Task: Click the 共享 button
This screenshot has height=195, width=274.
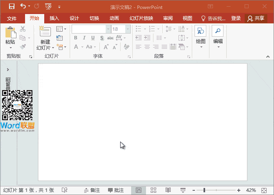Action: tap(256, 18)
